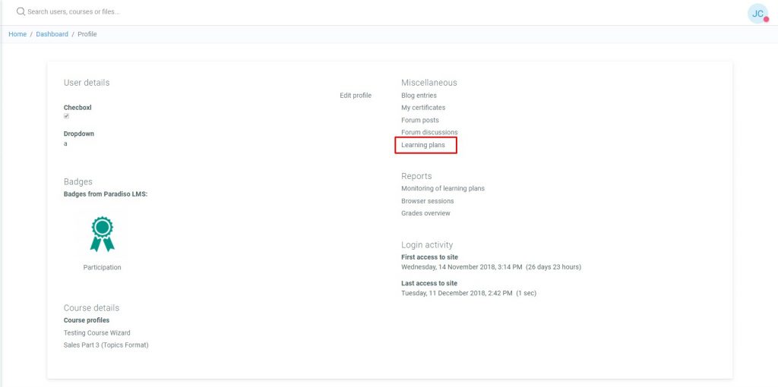Open Dashboard breadcrumb link
778x387 pixels.
point(52,34)
